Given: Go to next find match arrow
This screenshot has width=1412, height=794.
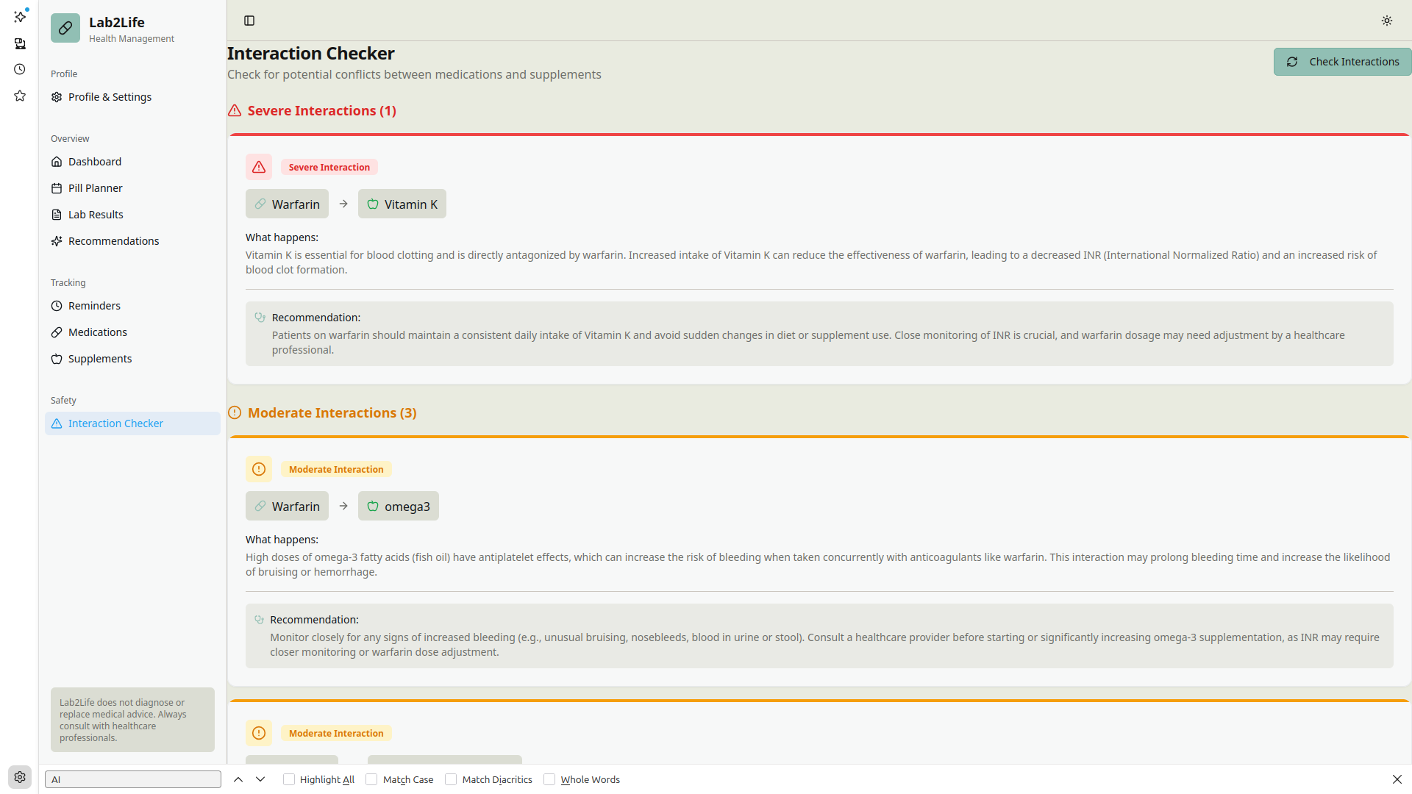Looking at the screenshot, I should coord(260,779).
